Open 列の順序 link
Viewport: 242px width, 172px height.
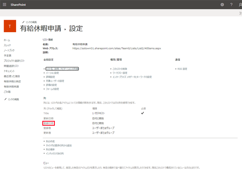pyautogui.click(x=50, y=149)
